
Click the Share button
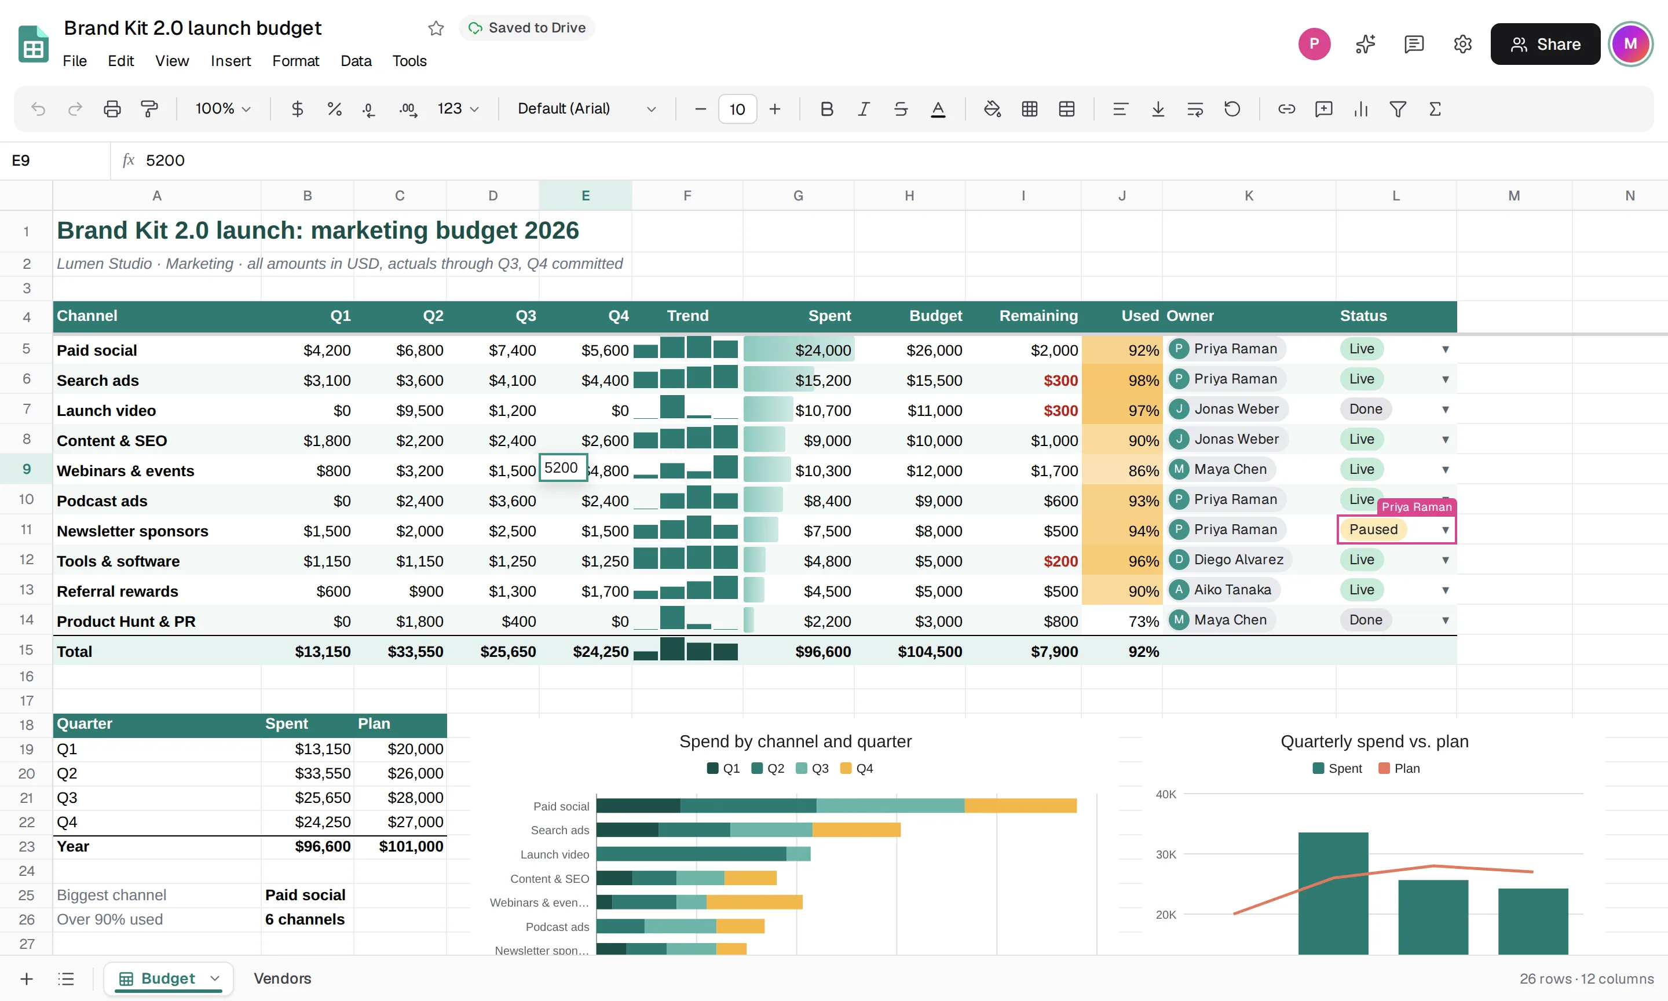pos(1545,44)
